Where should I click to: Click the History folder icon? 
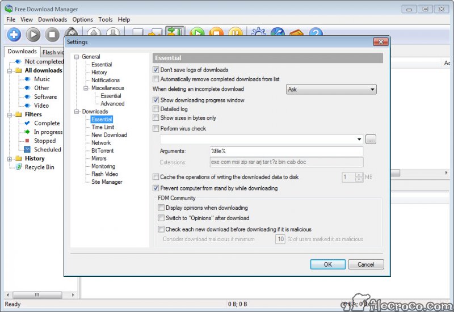click(18, 158)
